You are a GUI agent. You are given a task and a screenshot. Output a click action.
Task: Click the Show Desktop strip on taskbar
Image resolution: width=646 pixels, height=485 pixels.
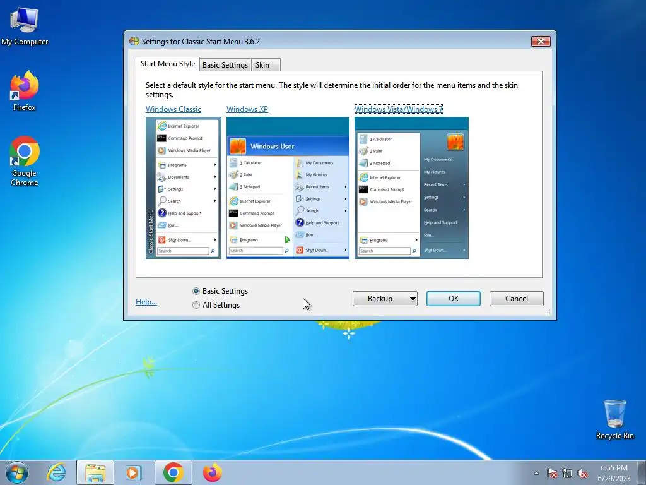pyautogui.click(x=642, y=472)
